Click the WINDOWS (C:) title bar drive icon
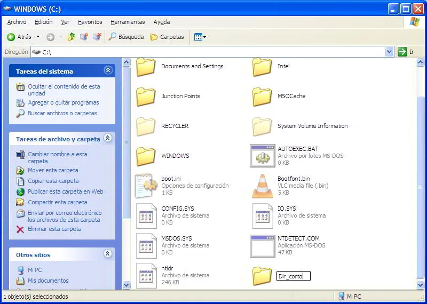The image size is (427, 304). point(7,9)
